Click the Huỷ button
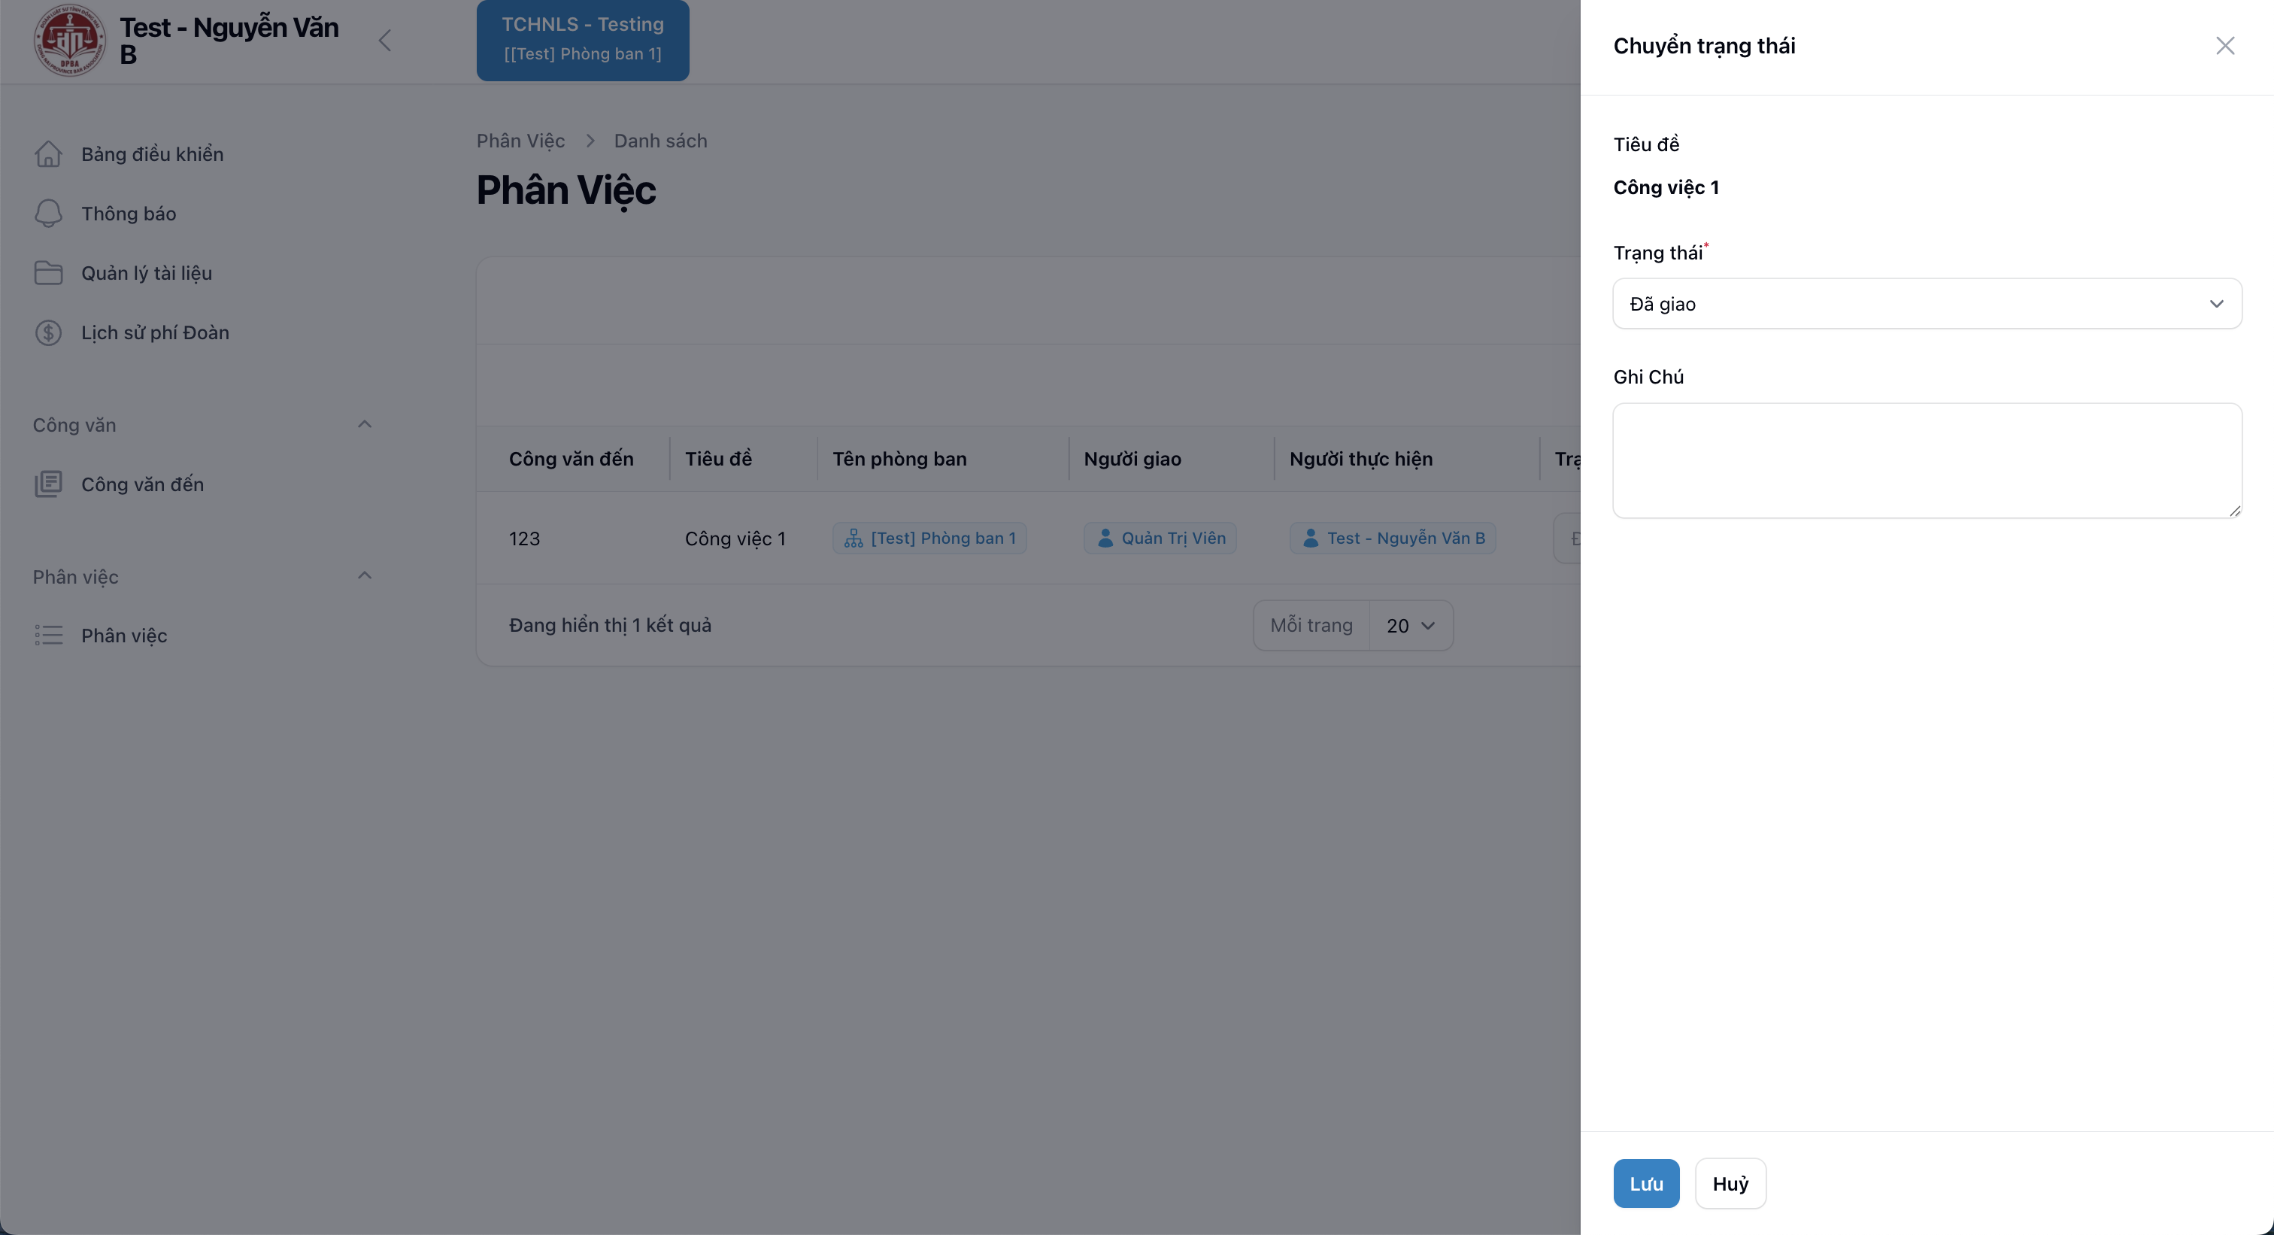The width and height of the screenshot is (2274, 1235). click(x=1730, y=1183)
